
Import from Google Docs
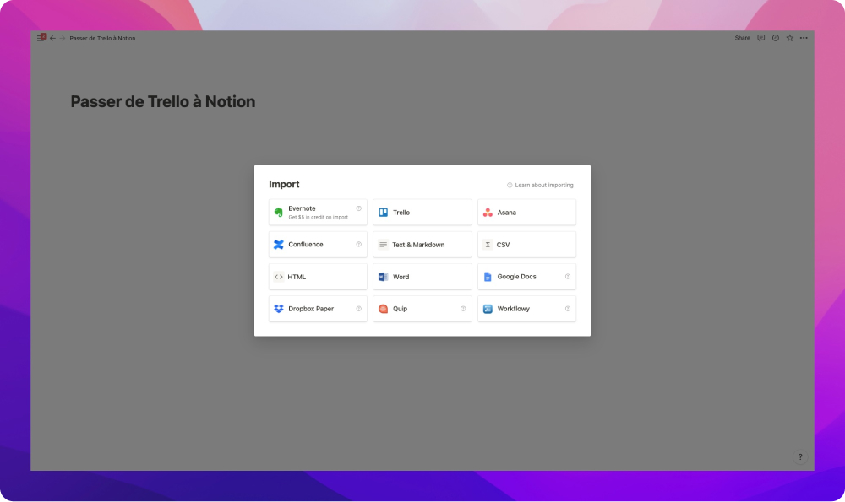(526, 277)
